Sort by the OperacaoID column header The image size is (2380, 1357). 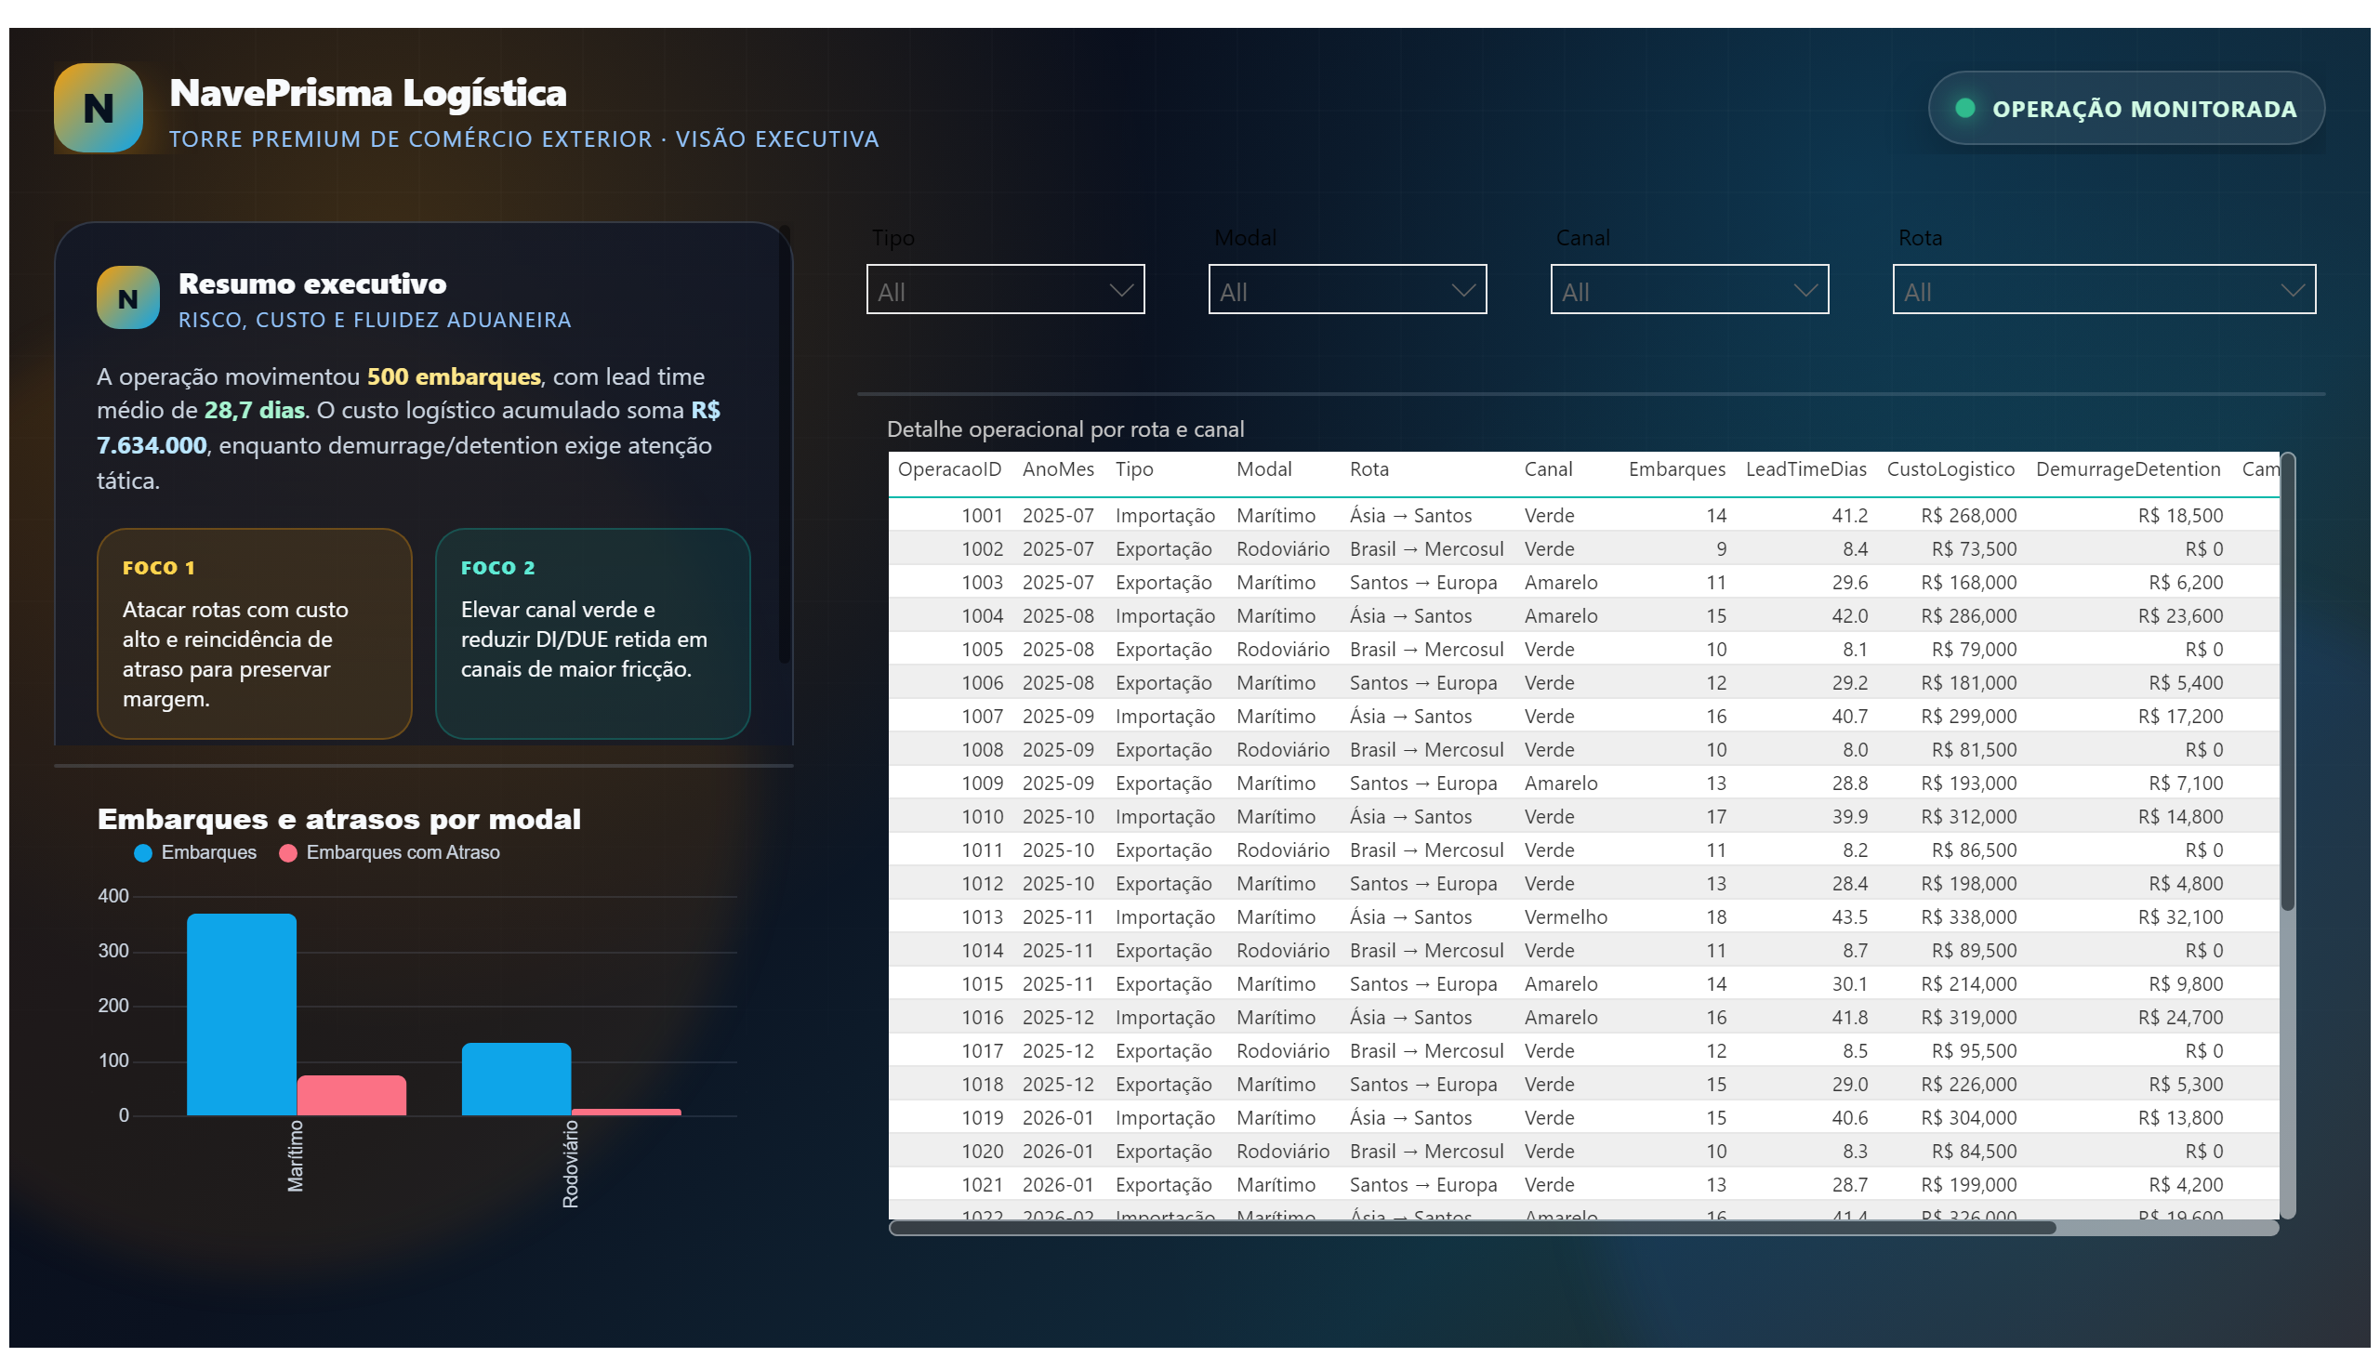[x=949, y=469]
